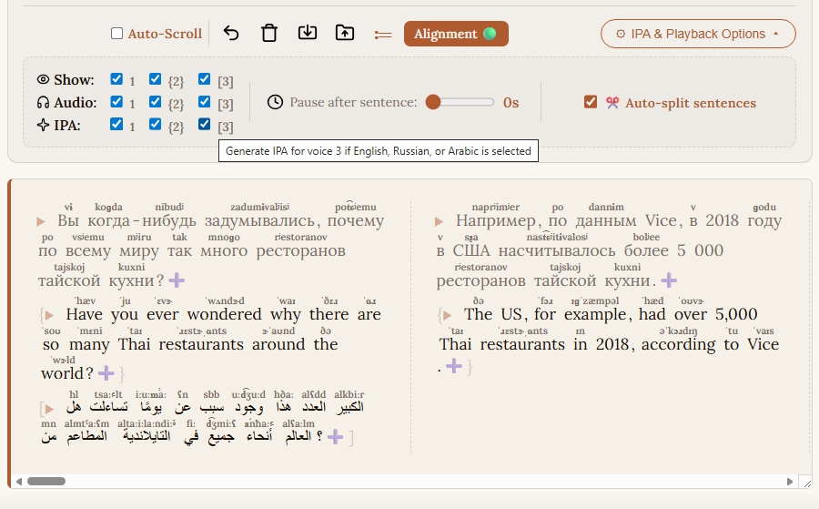Uncheck IPA voice [3] checkbox

click(x=204, y=124)
